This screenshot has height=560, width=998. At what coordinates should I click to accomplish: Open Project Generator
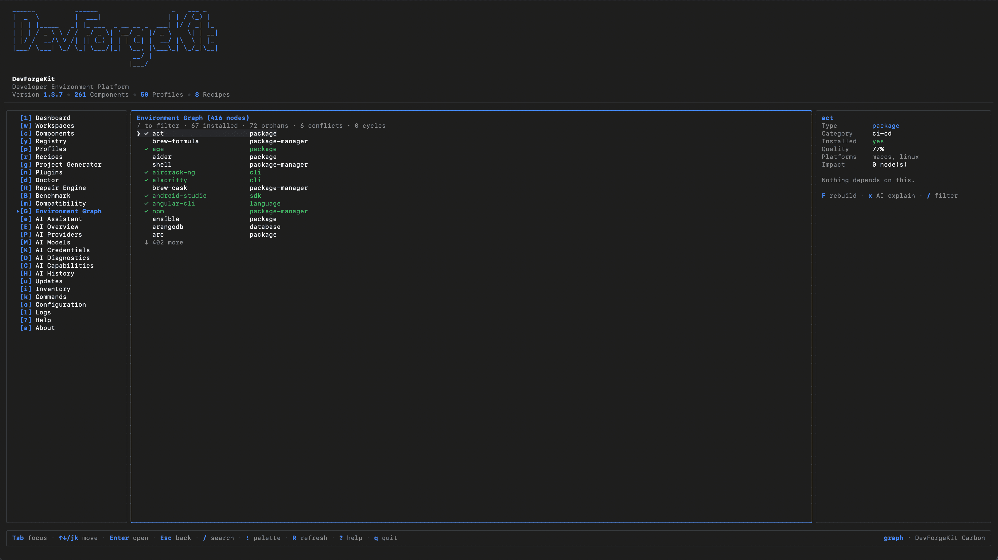(60, 164)
